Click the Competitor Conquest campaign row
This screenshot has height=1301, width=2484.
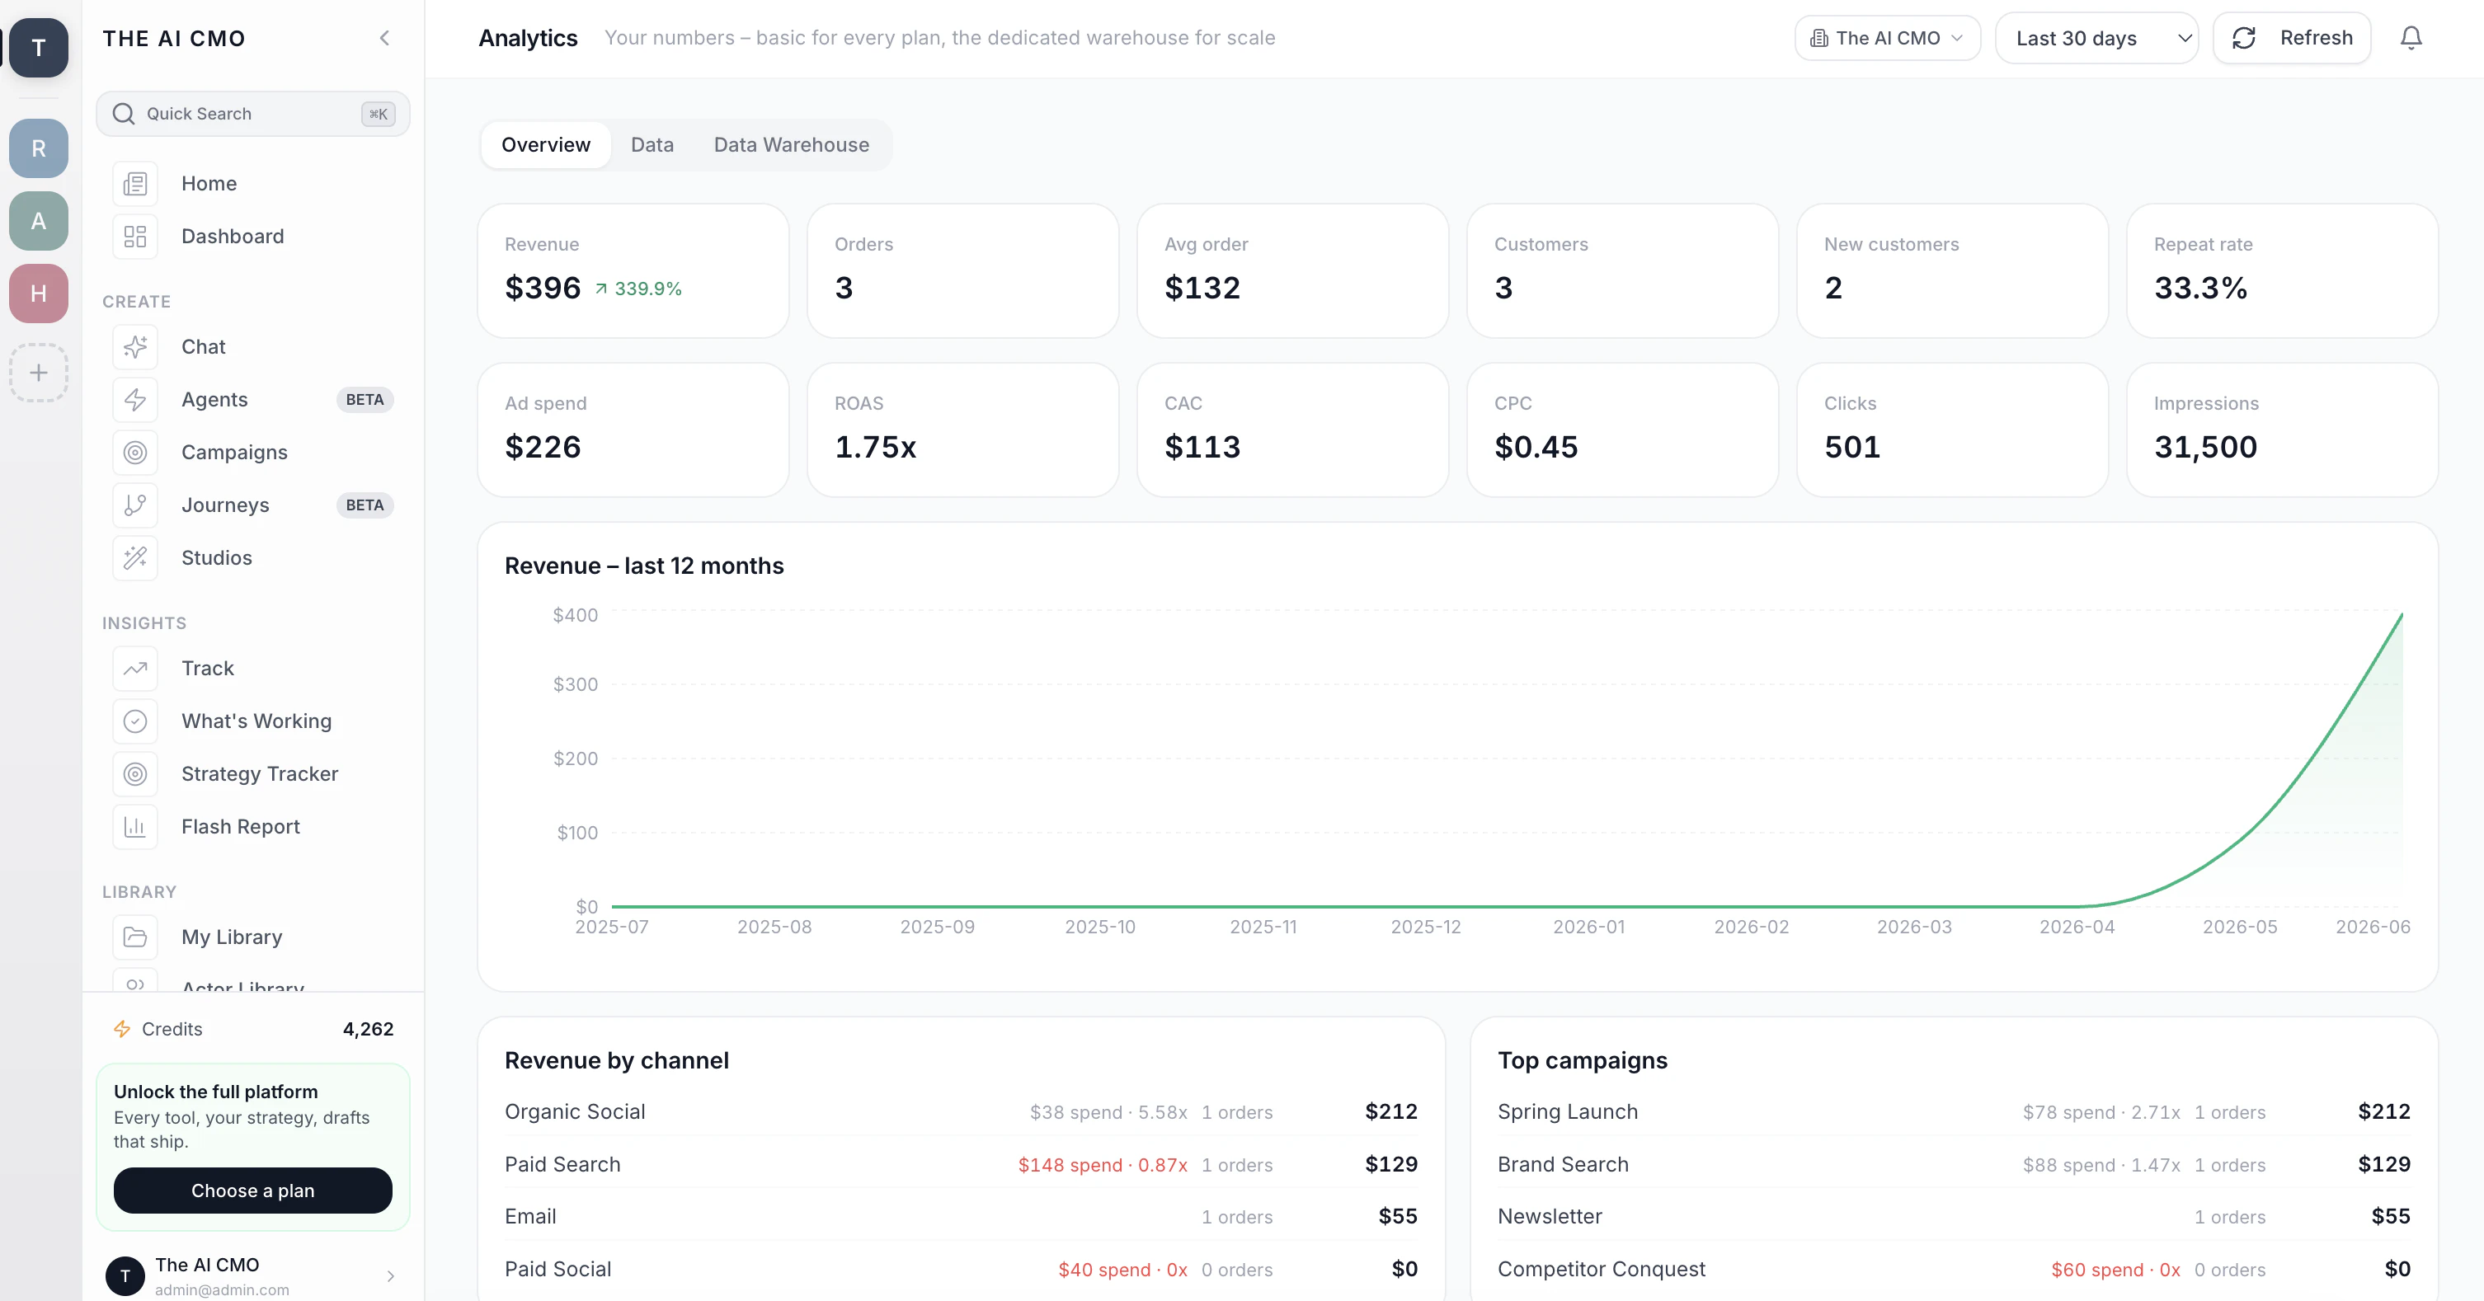(x=1954, y=1269)
